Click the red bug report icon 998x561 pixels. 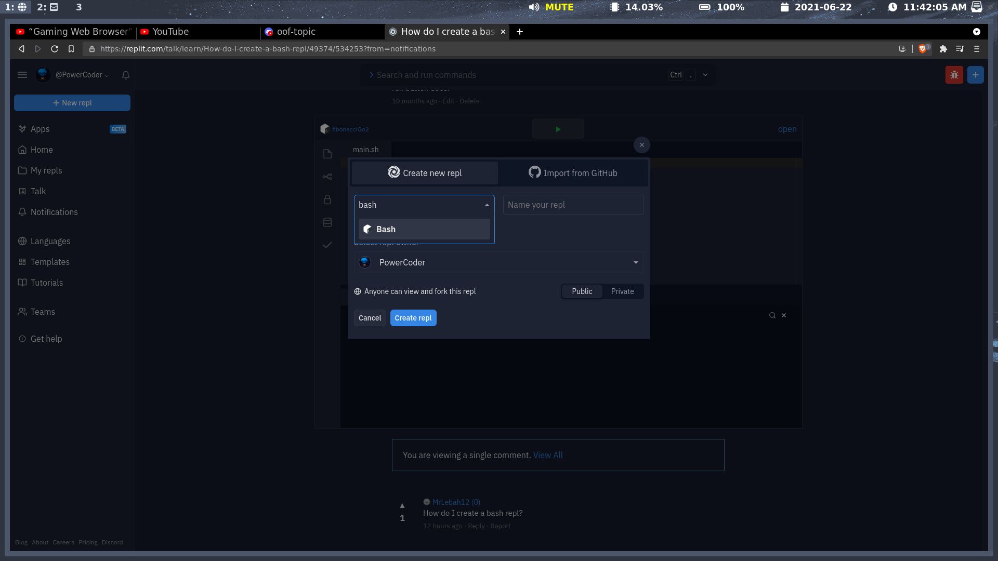[x=954, y=75]
